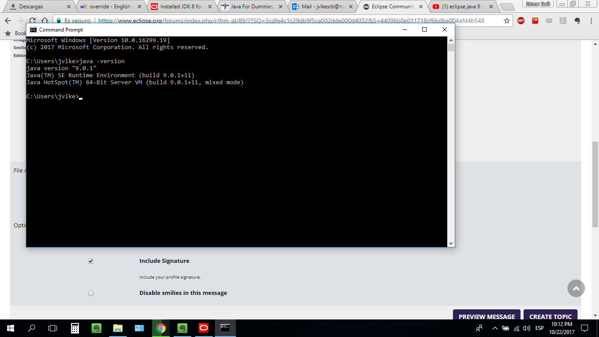The width and height of the screenshot is (599, 337).
Task: Click the Chrome taskbar icon
Action: tap(161, 328)
